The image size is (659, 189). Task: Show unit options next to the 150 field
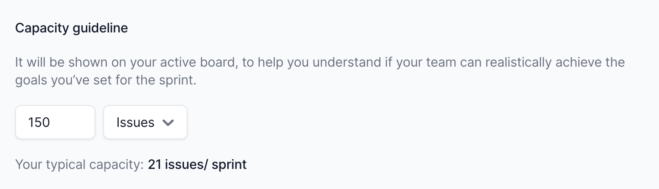[145, 122]
